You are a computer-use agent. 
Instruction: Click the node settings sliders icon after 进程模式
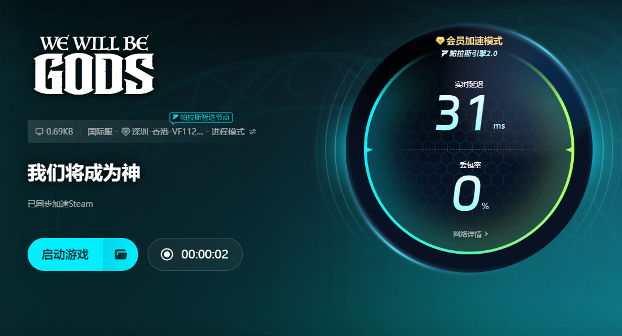point(253,132)
